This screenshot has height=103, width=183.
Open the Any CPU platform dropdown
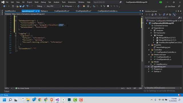pos(54,6)
